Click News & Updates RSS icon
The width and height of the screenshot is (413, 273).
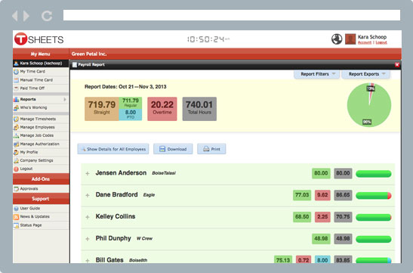[16, 217]
